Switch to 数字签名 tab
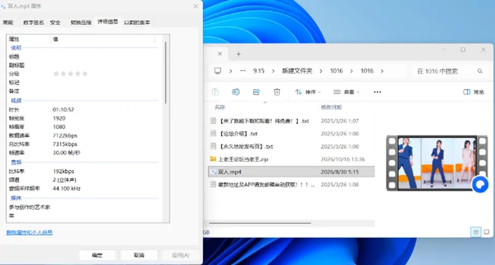This screenshot has height=265, width=495. 34,22
